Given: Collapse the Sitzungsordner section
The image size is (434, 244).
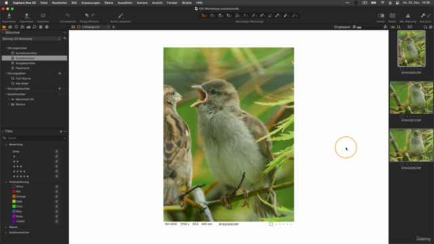Looking at the screenshot, I should pyautogui.click(x=6, y=48).
